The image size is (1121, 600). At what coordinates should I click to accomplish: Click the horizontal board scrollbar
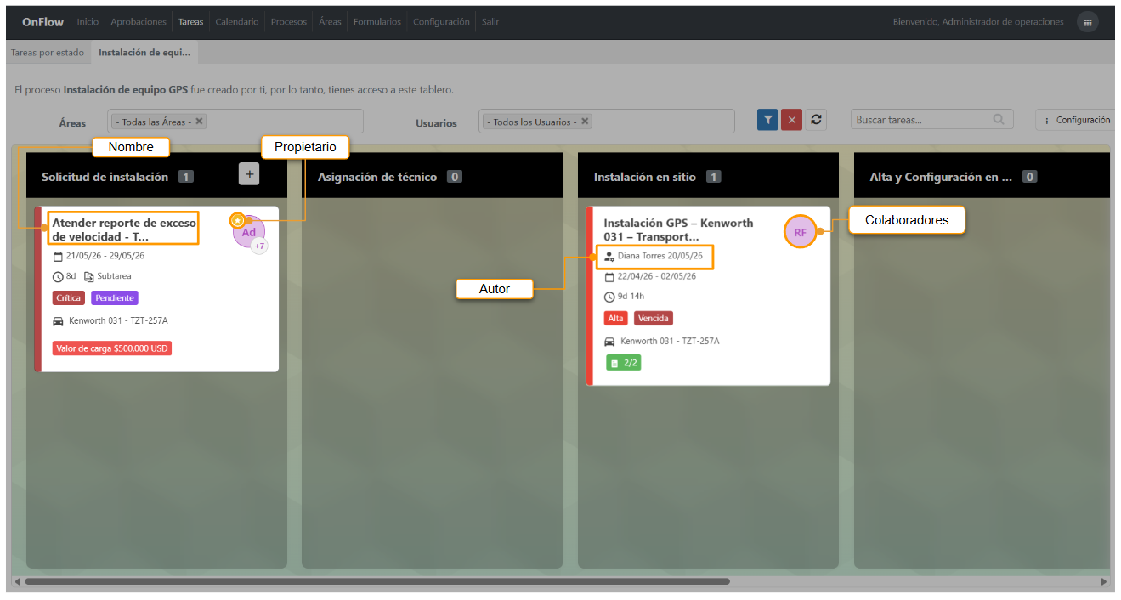pyautogui.click(x=377, y=582)
